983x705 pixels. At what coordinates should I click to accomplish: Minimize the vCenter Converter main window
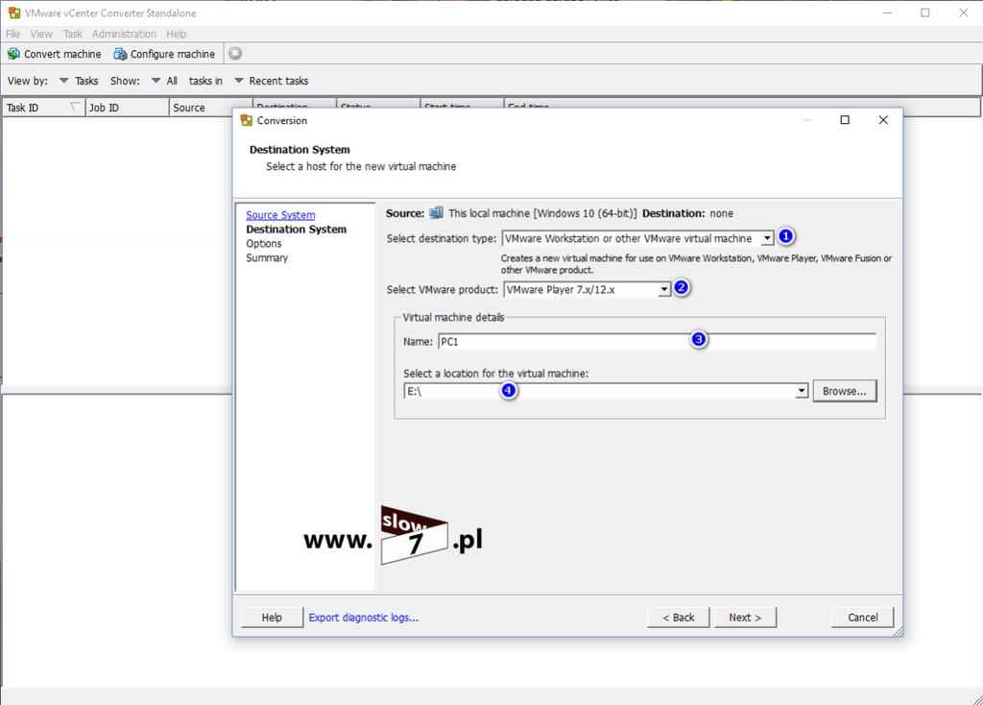coord(887,12)
